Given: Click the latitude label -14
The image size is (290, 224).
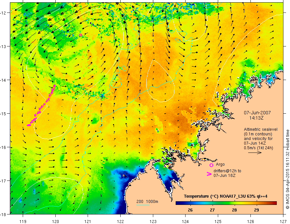Looking at the screenshot, I should pos(4,80).
